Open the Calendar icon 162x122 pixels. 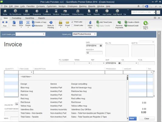[26, 12]
